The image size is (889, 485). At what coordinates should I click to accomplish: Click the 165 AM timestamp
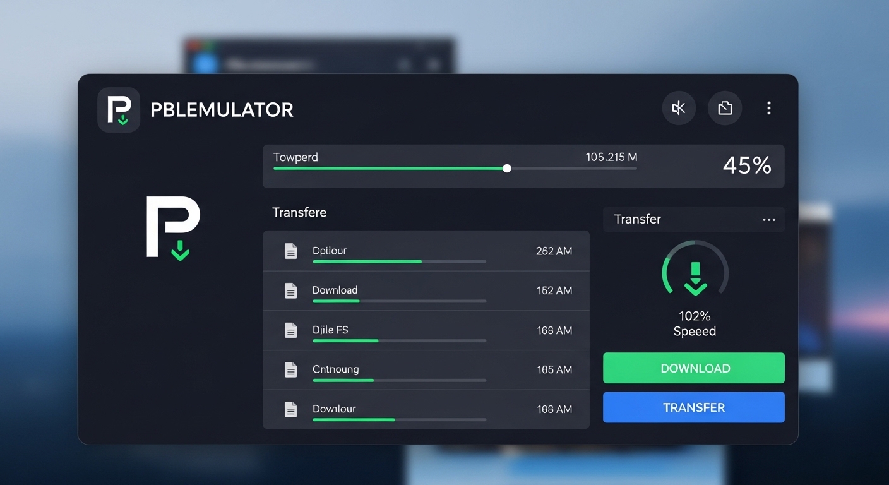pyautogui.click(x=554, y=369)
